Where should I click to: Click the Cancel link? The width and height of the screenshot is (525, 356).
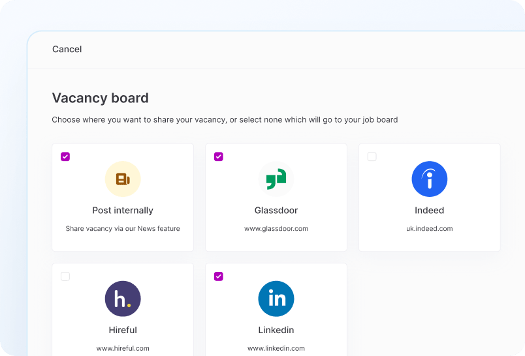pos(67,49)
